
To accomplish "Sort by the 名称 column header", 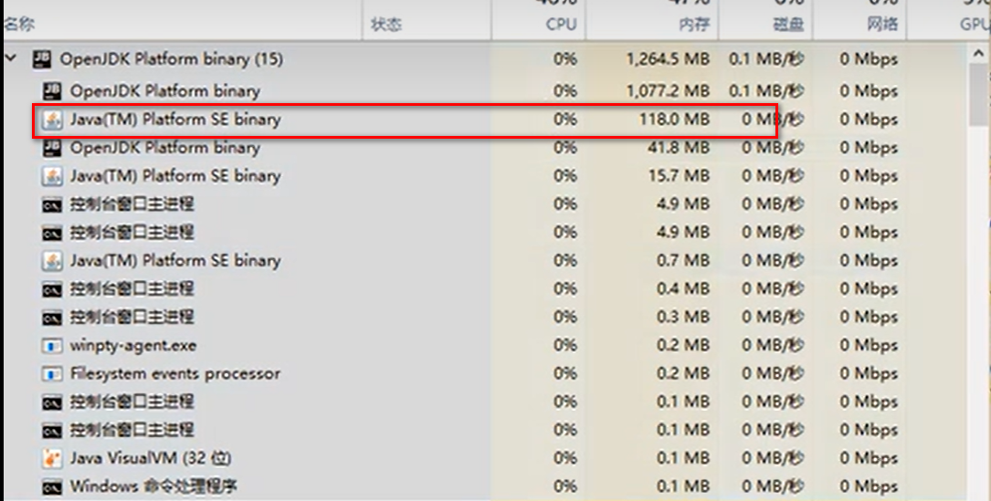I will tap(19, 25).
